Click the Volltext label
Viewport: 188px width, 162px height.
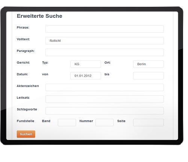23,39
